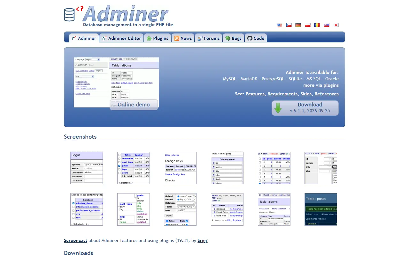Click the "Downloads" heading

(79, 253)
